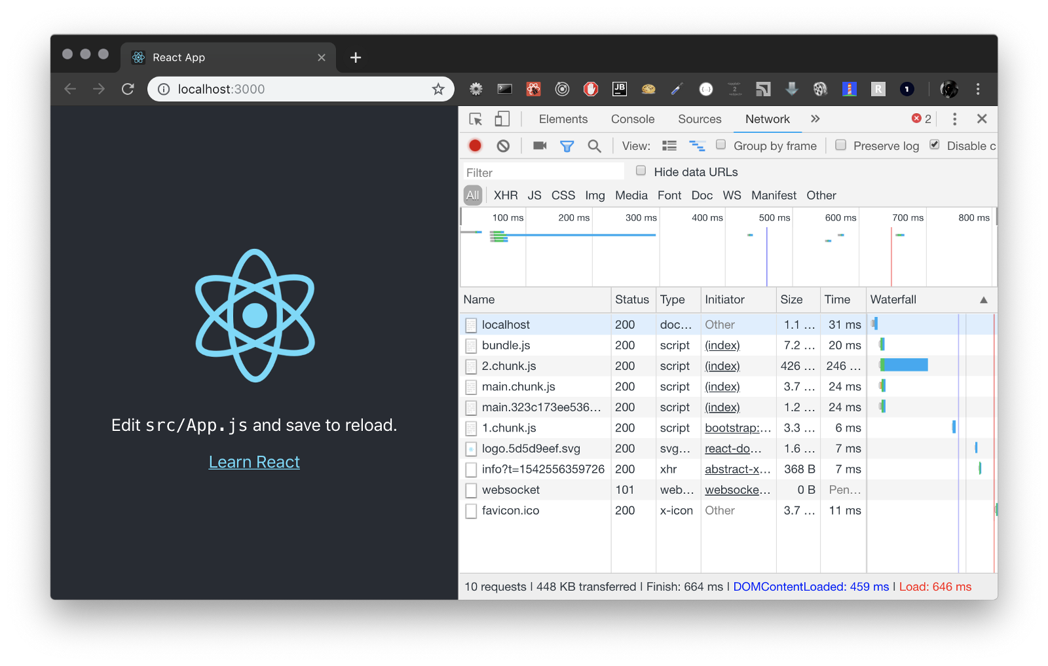Check Hide data URLs option
The height and width of the screenshot is (666, 1048).
(641, 171)
